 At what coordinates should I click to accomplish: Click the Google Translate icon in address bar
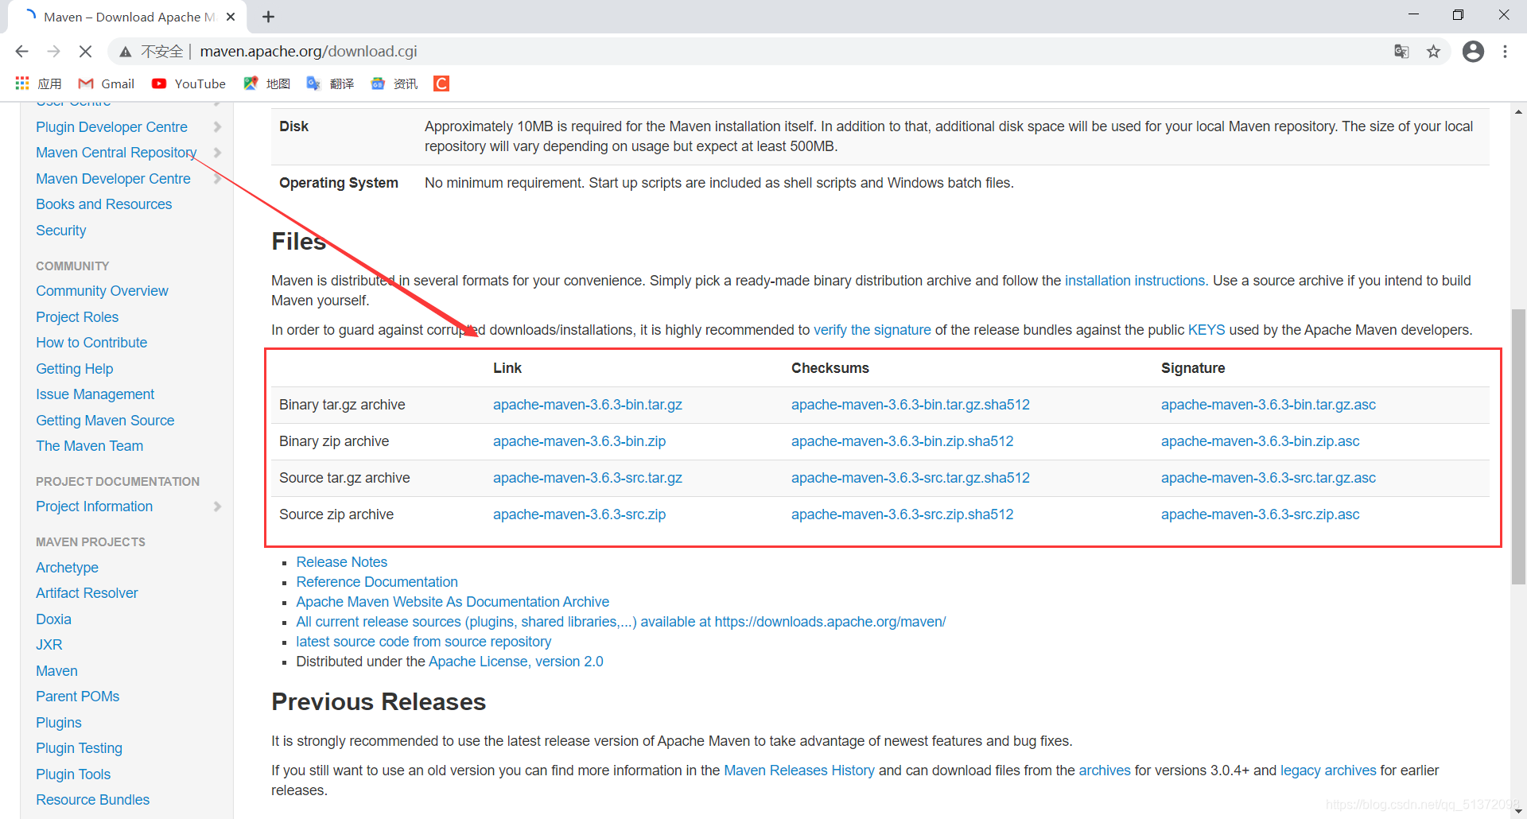(1401, 52)
